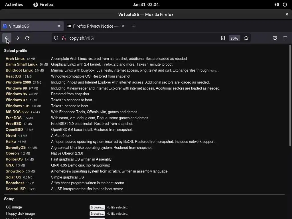
Task: Select the SerenityOS profile
Action: (x=16, y=147)
